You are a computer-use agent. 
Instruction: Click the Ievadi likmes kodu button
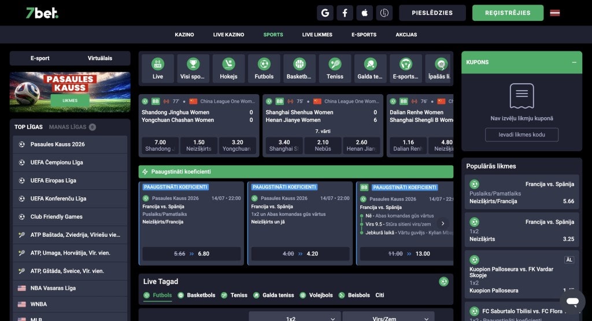[x=522, y=135]
